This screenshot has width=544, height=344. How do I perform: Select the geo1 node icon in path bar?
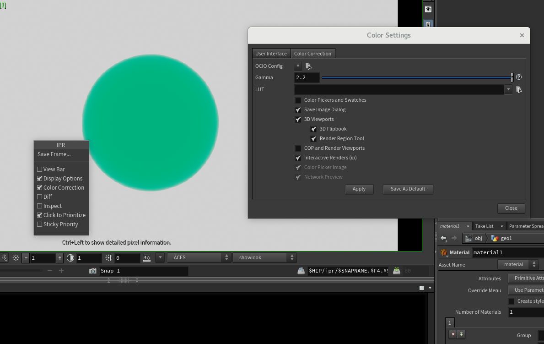(495, 238)
